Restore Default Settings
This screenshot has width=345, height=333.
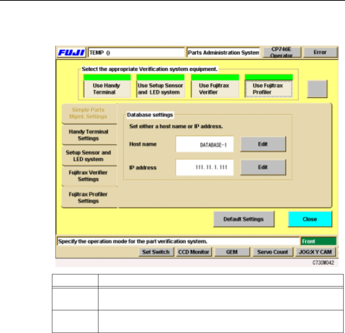tap(244, 219)
